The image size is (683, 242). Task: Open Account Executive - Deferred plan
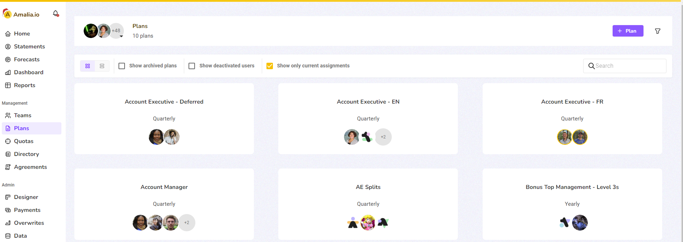164,119
